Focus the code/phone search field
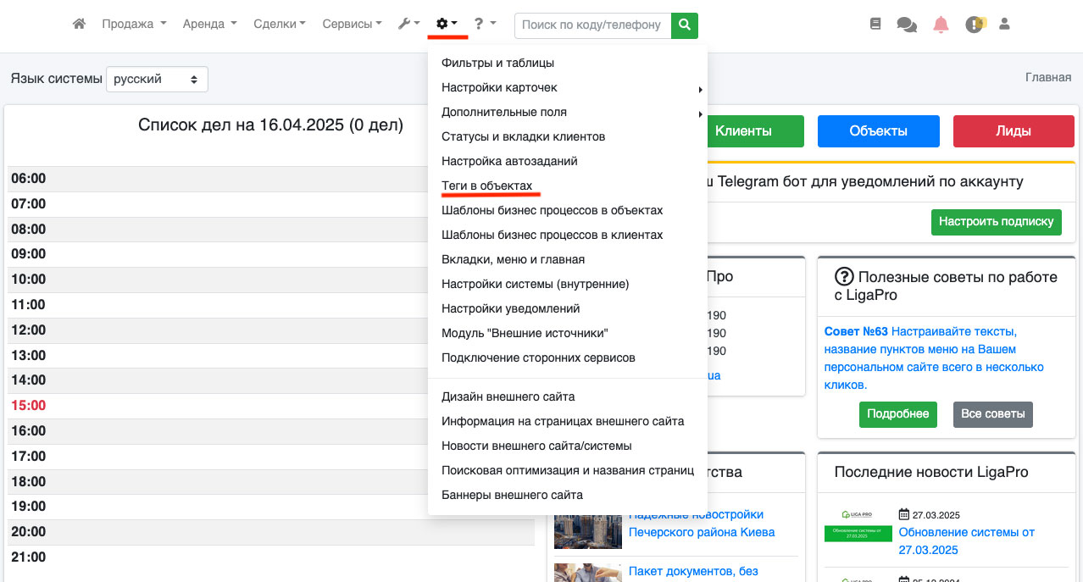Image resolution: width=1083 pixels, height=582 pixels. point(591,25)
